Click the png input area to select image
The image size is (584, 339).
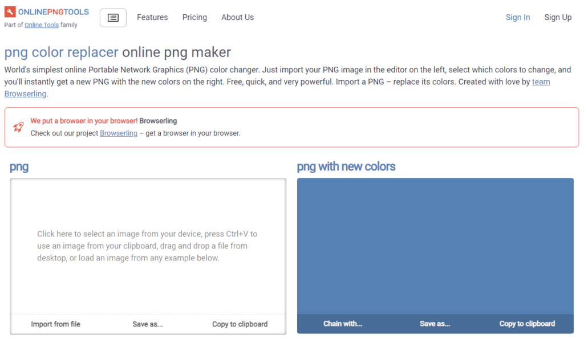pyautogui.click(x=148, y=246)
